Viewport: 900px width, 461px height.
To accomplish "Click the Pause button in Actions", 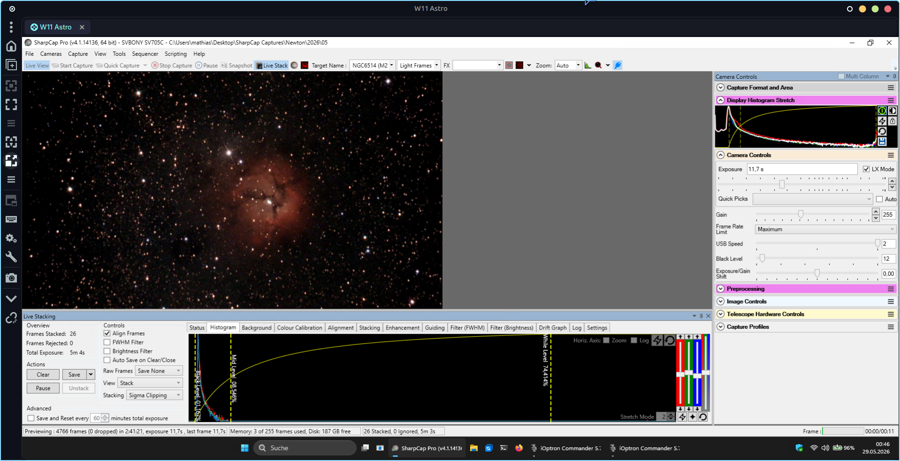I will (43, 388).
